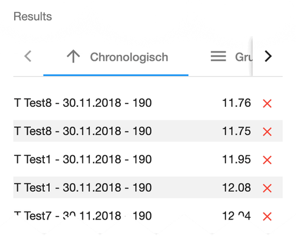
Task: Remove the Test7 result with its red X
Action: point(267,217)
